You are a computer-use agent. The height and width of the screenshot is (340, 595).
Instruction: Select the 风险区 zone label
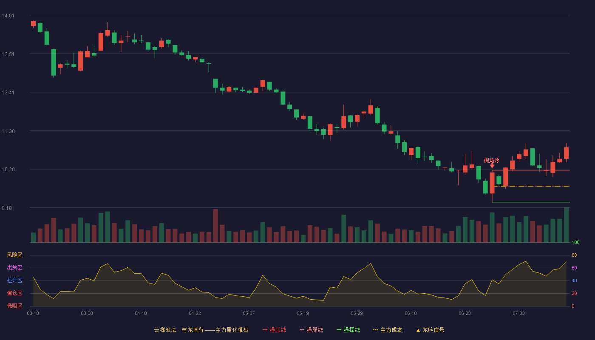(14, 255)
